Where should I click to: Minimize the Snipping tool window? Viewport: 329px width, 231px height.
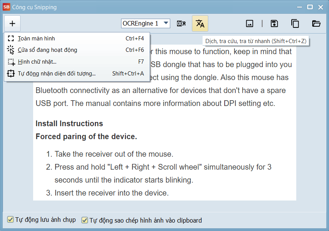click(299, 7)
